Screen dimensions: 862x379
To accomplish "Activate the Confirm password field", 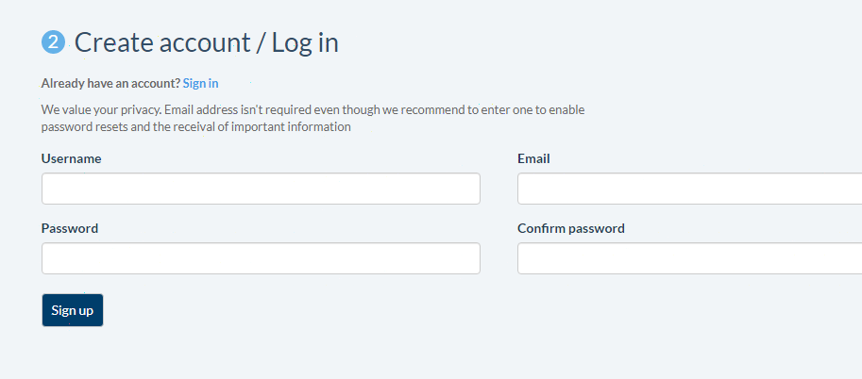I will [689, 258].
